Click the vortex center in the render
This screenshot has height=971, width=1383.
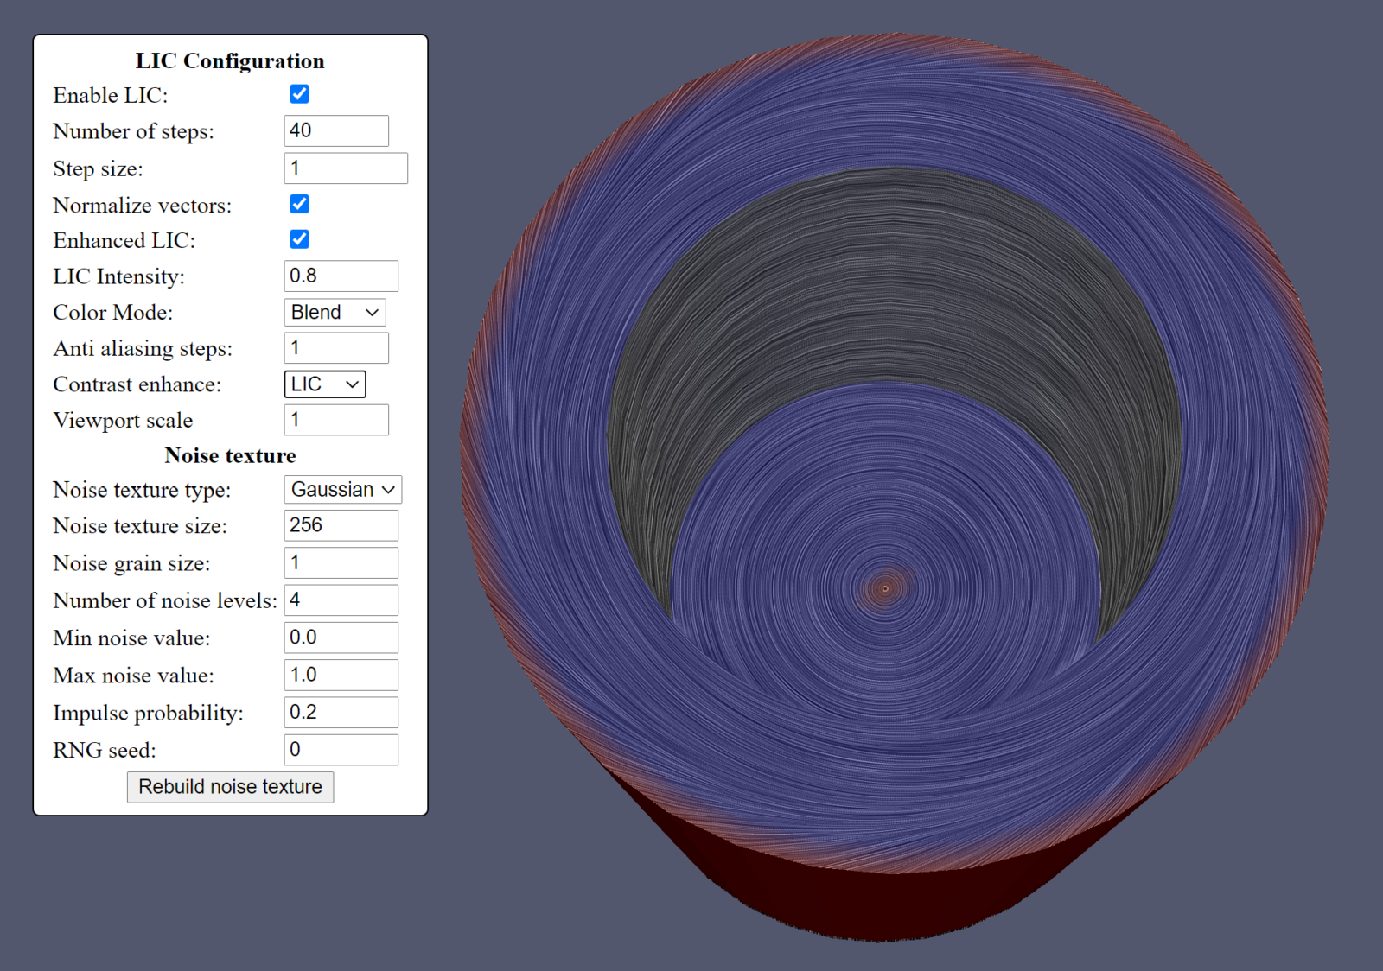click(885, 588)
